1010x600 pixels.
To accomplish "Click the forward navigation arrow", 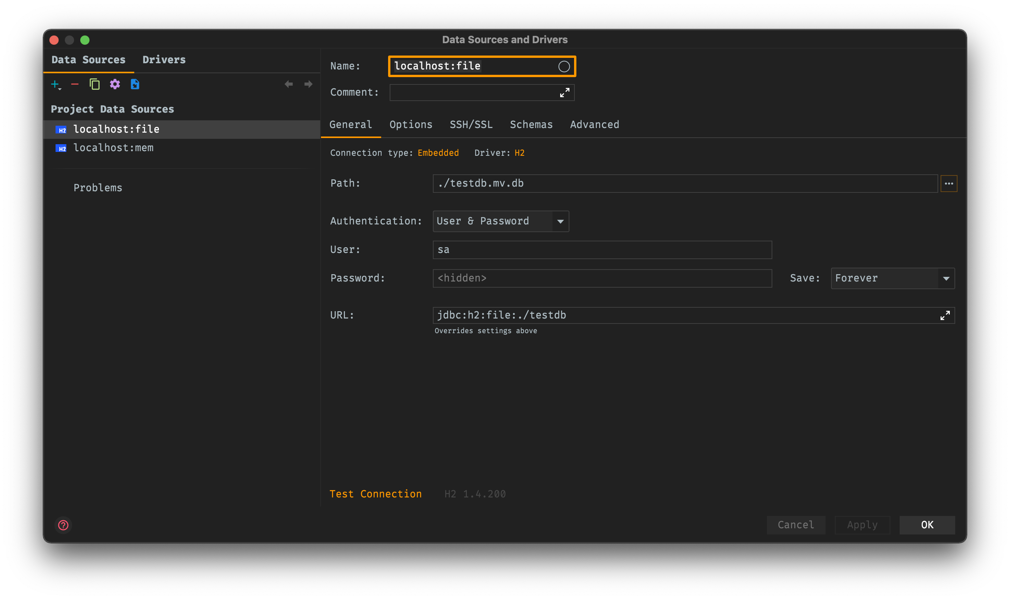I will (x=308, y=84).
